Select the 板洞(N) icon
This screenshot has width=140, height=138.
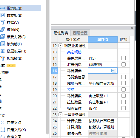coord(3,30)
